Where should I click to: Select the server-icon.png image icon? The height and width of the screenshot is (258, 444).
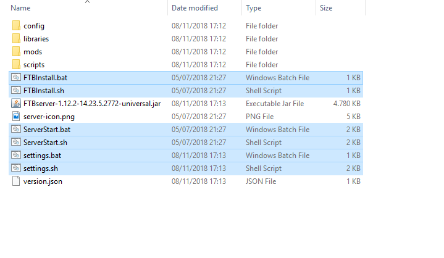coord(16,117)
